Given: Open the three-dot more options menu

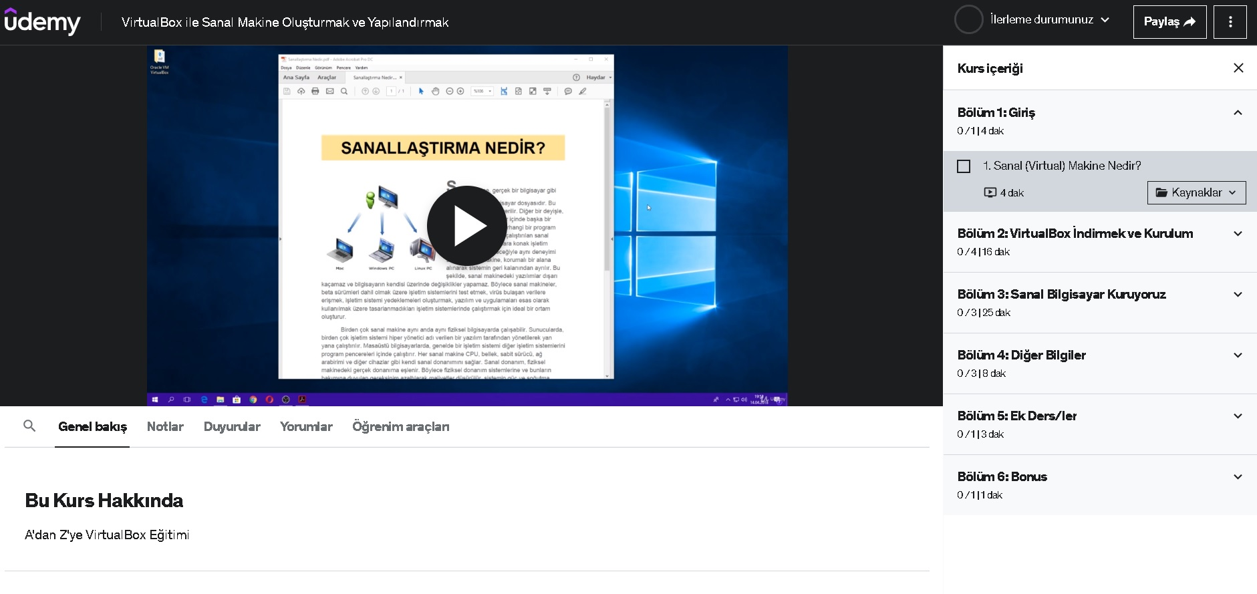Looking at the screenshot, I should (1230, 22).
